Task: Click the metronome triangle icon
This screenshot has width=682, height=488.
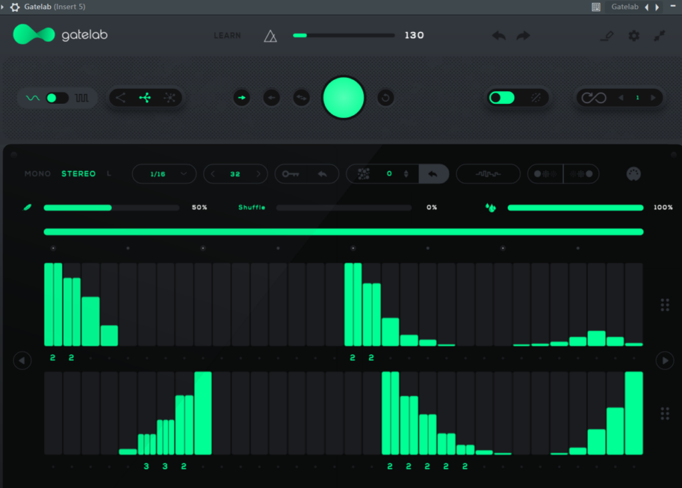Action: (270, 36)
